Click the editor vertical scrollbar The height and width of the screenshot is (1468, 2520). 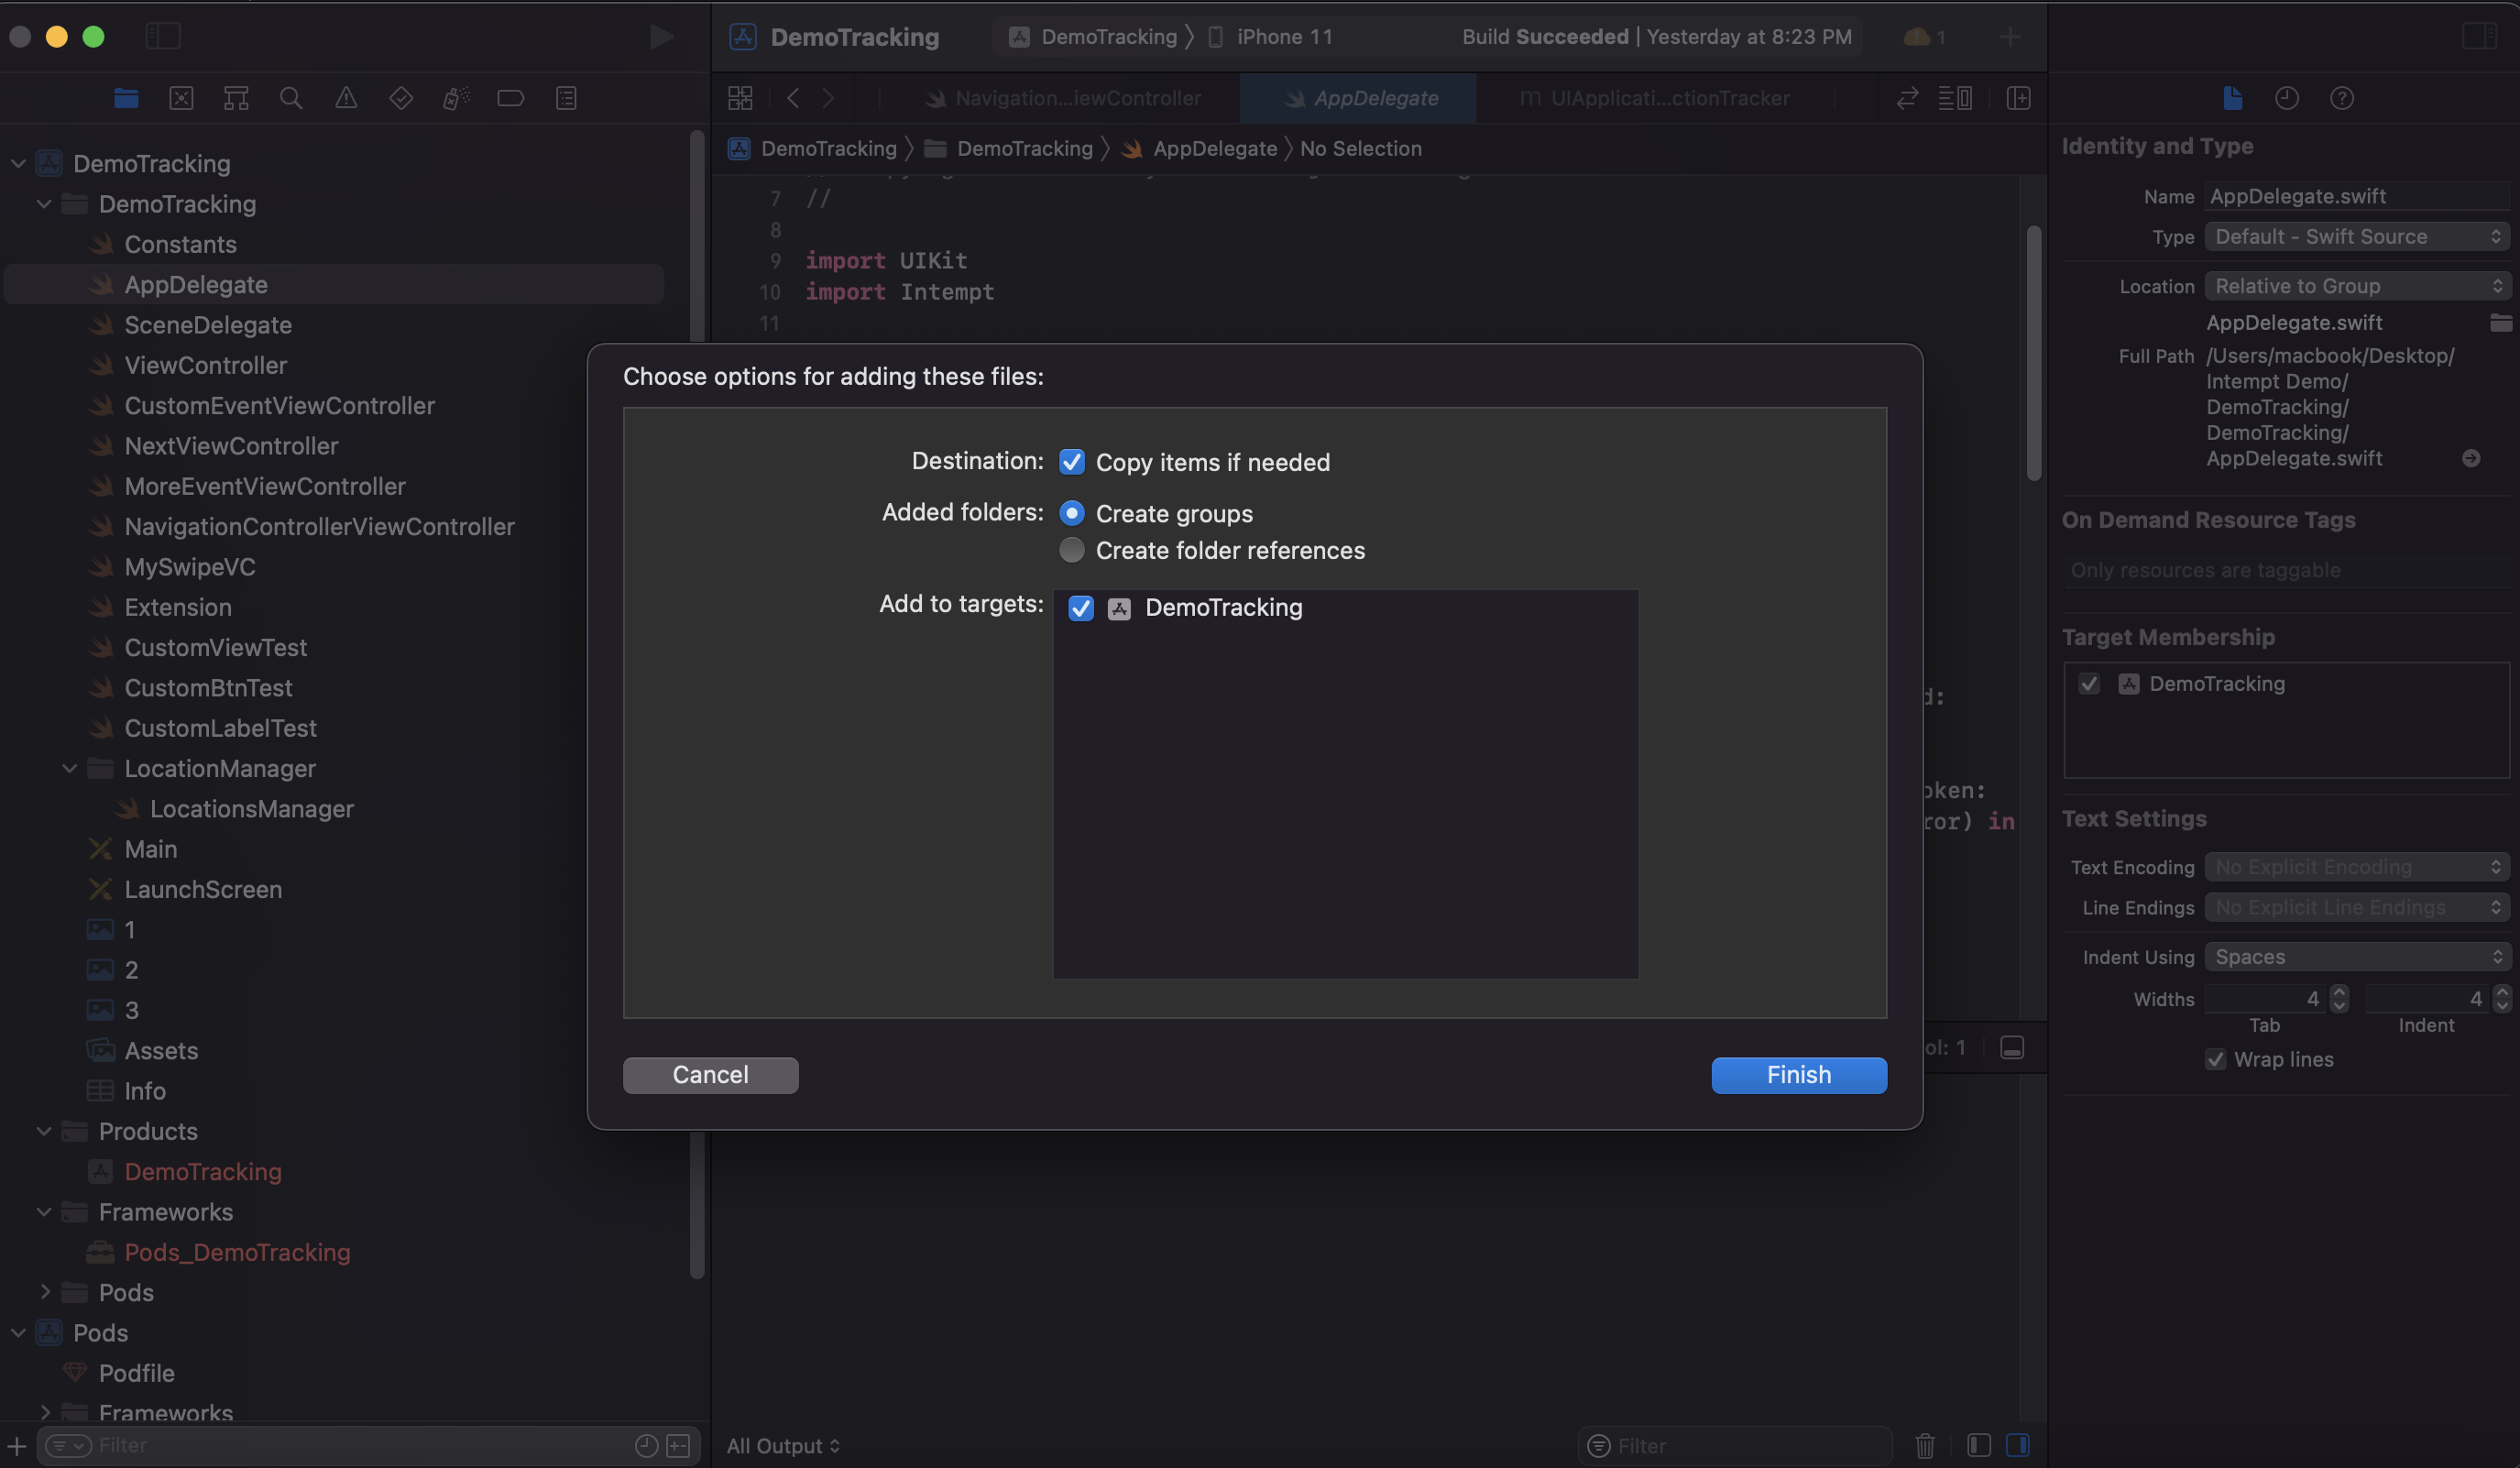pyautogui.click(x=2033, y=353)
